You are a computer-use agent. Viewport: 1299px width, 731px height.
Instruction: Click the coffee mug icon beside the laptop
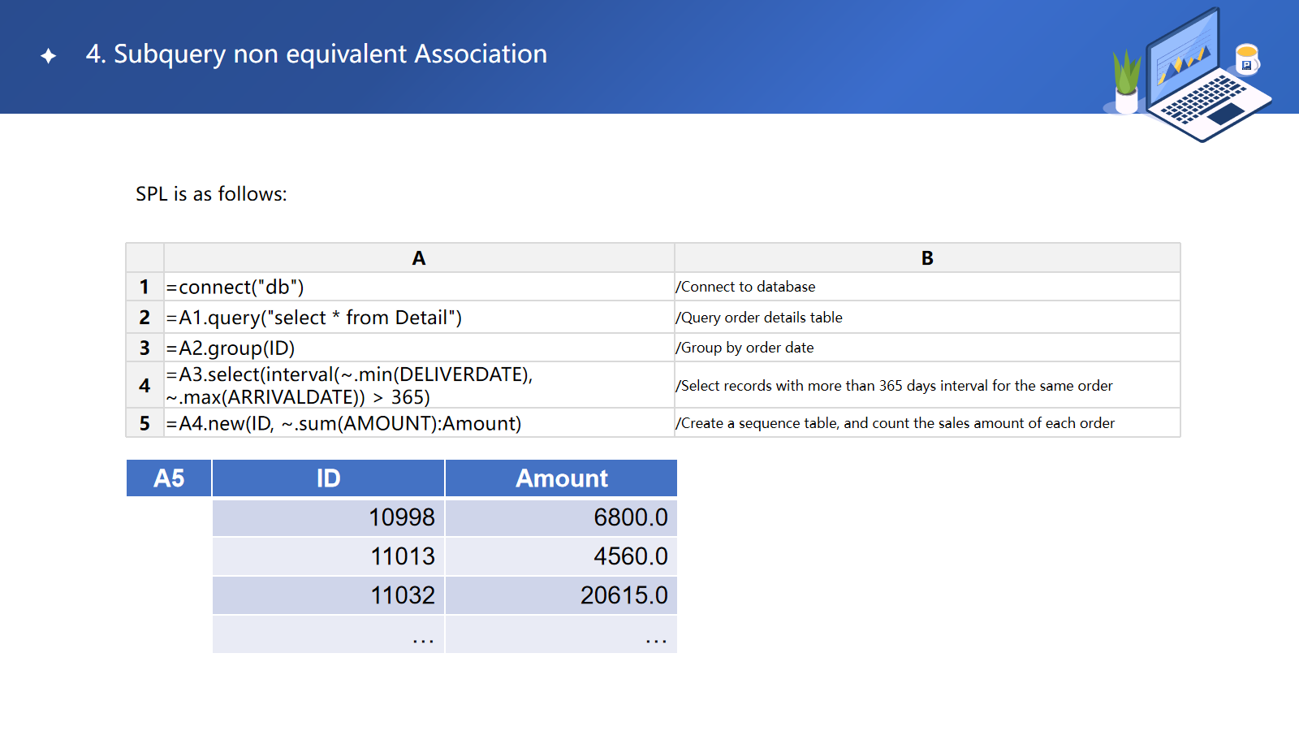coord(1246,59)
